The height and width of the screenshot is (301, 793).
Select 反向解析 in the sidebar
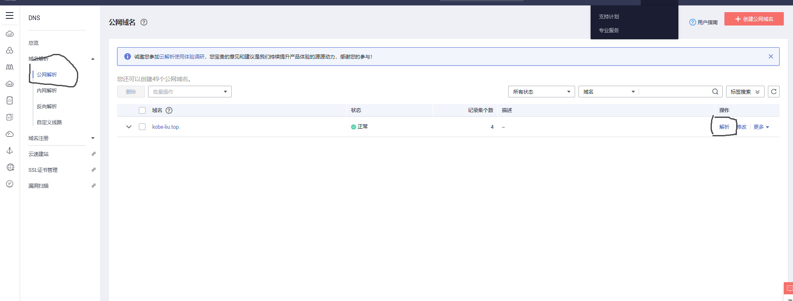(x=47, y=106)
